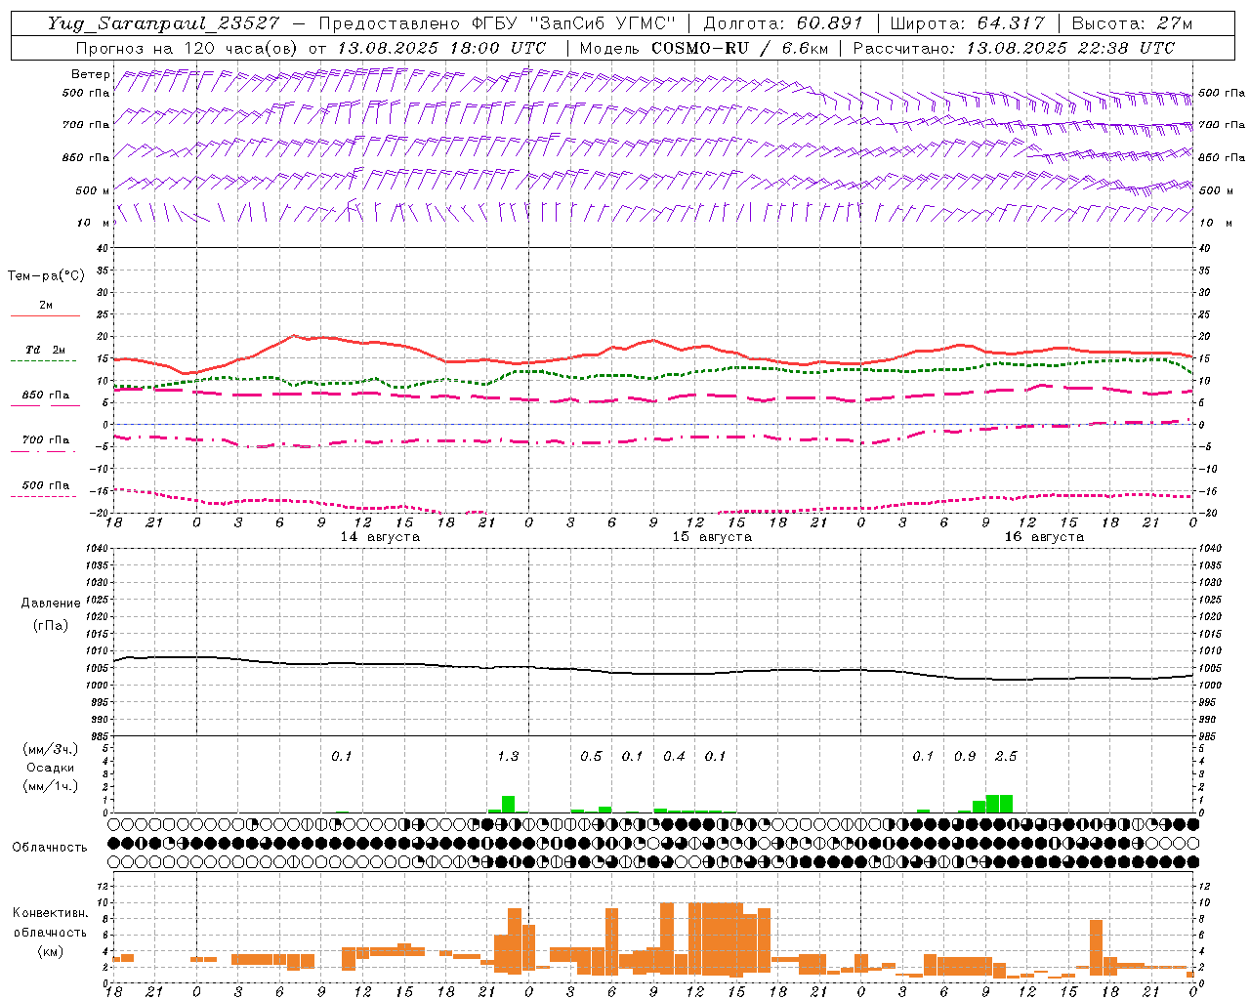The height and width of the screenshot is (1000, 1250).
Task: Click the (мм/1ч.) precipitation unit label
Action: (50, 786)
